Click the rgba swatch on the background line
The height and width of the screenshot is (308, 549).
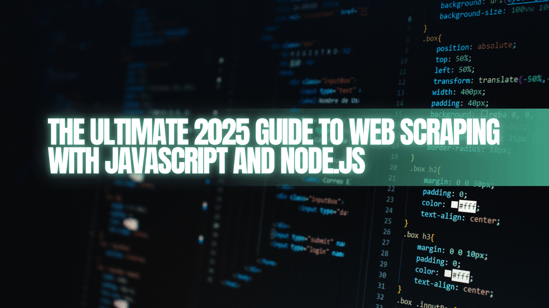[484, 114]
